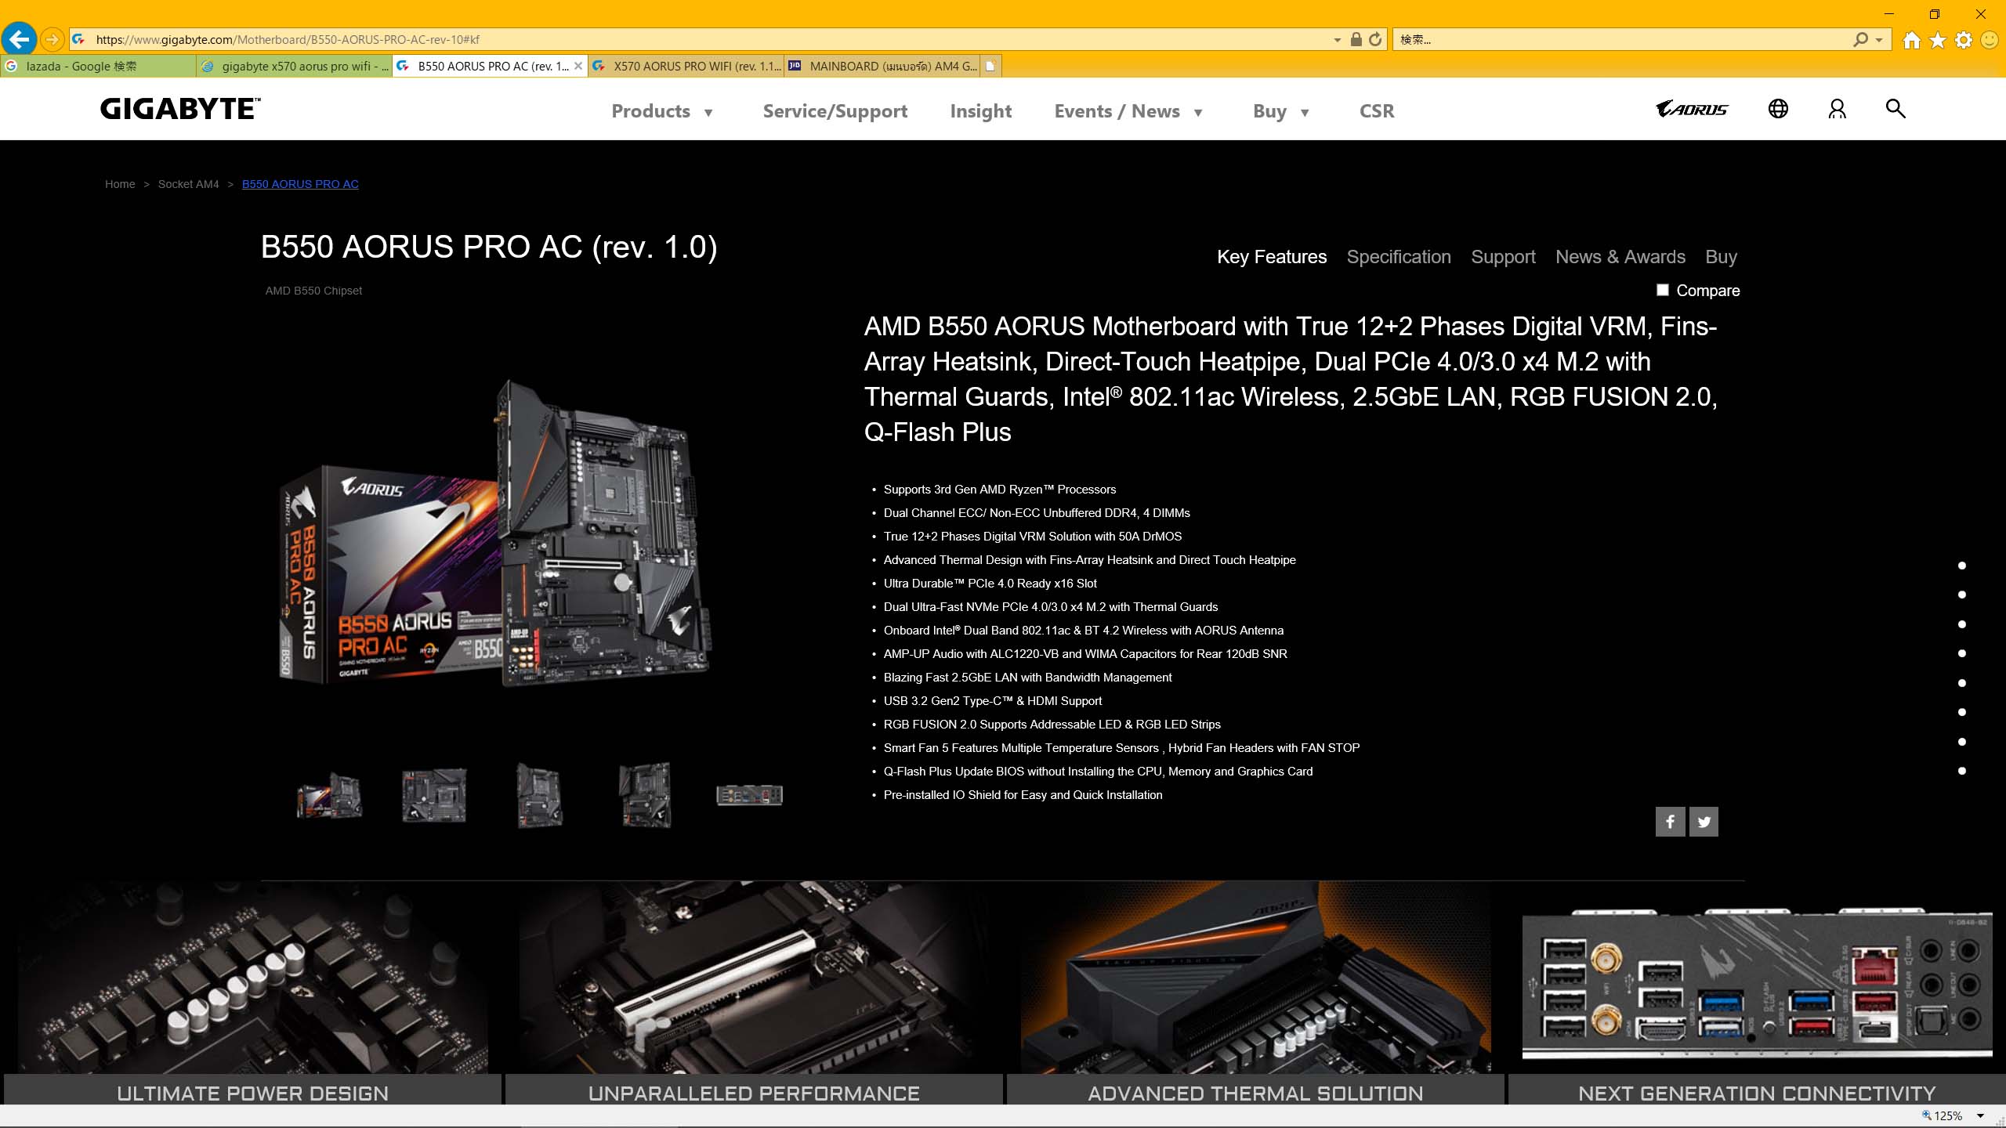This screenshot has width=2006, height=1128.
Task: Open the Specification section
Action: point(1399,257)
